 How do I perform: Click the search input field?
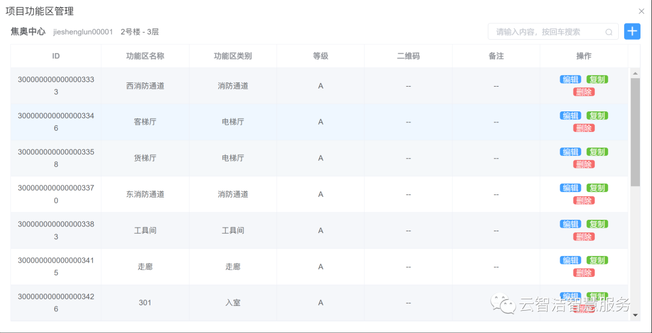pos(546,32)
